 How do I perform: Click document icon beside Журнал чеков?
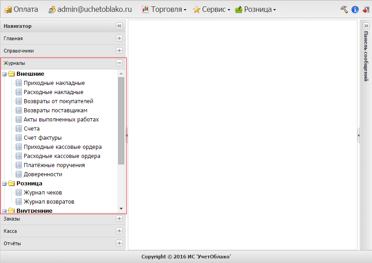pyautogui.click(x=19, y=193)
